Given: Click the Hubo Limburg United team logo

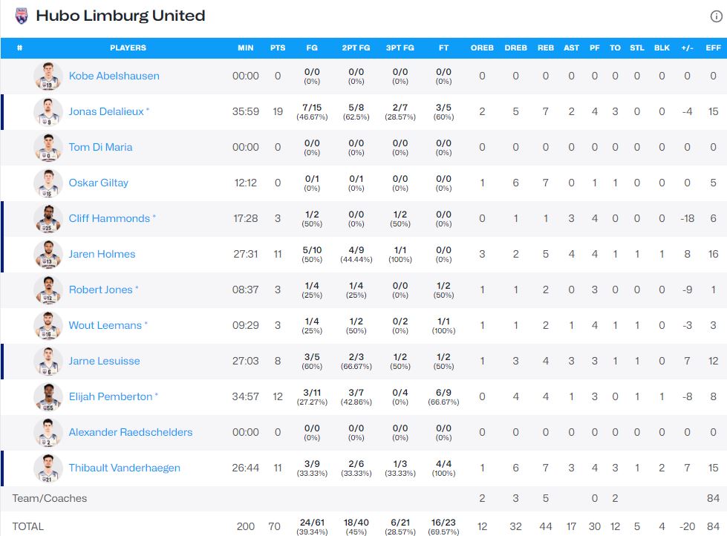Looking at the screenshot, I should click(x=21, y=16).
